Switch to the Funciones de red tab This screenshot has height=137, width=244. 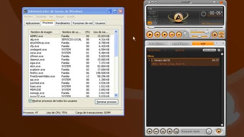point(82,23)
